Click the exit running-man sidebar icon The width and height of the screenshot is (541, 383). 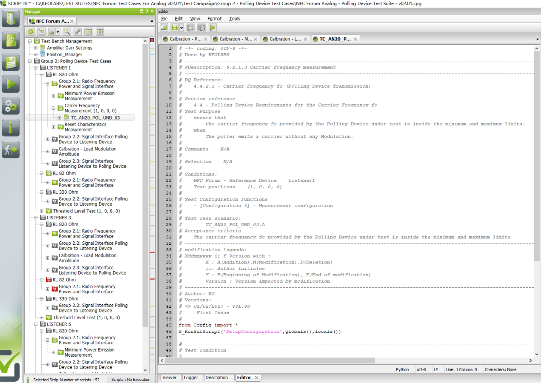[11, 150]
